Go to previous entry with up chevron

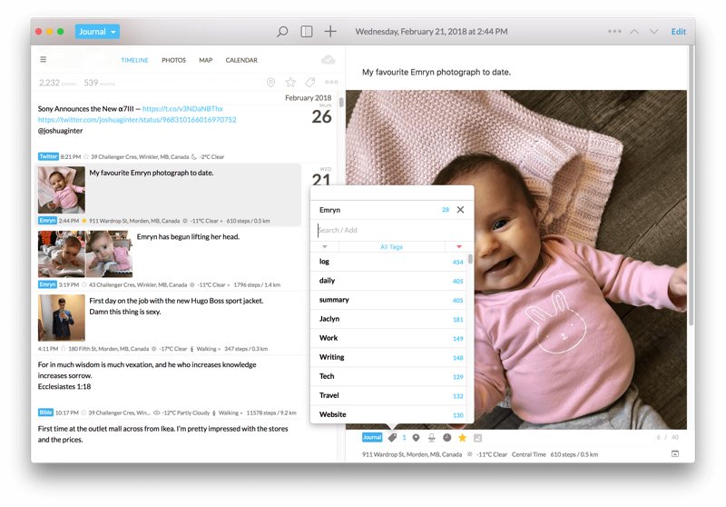coord(634,32)
